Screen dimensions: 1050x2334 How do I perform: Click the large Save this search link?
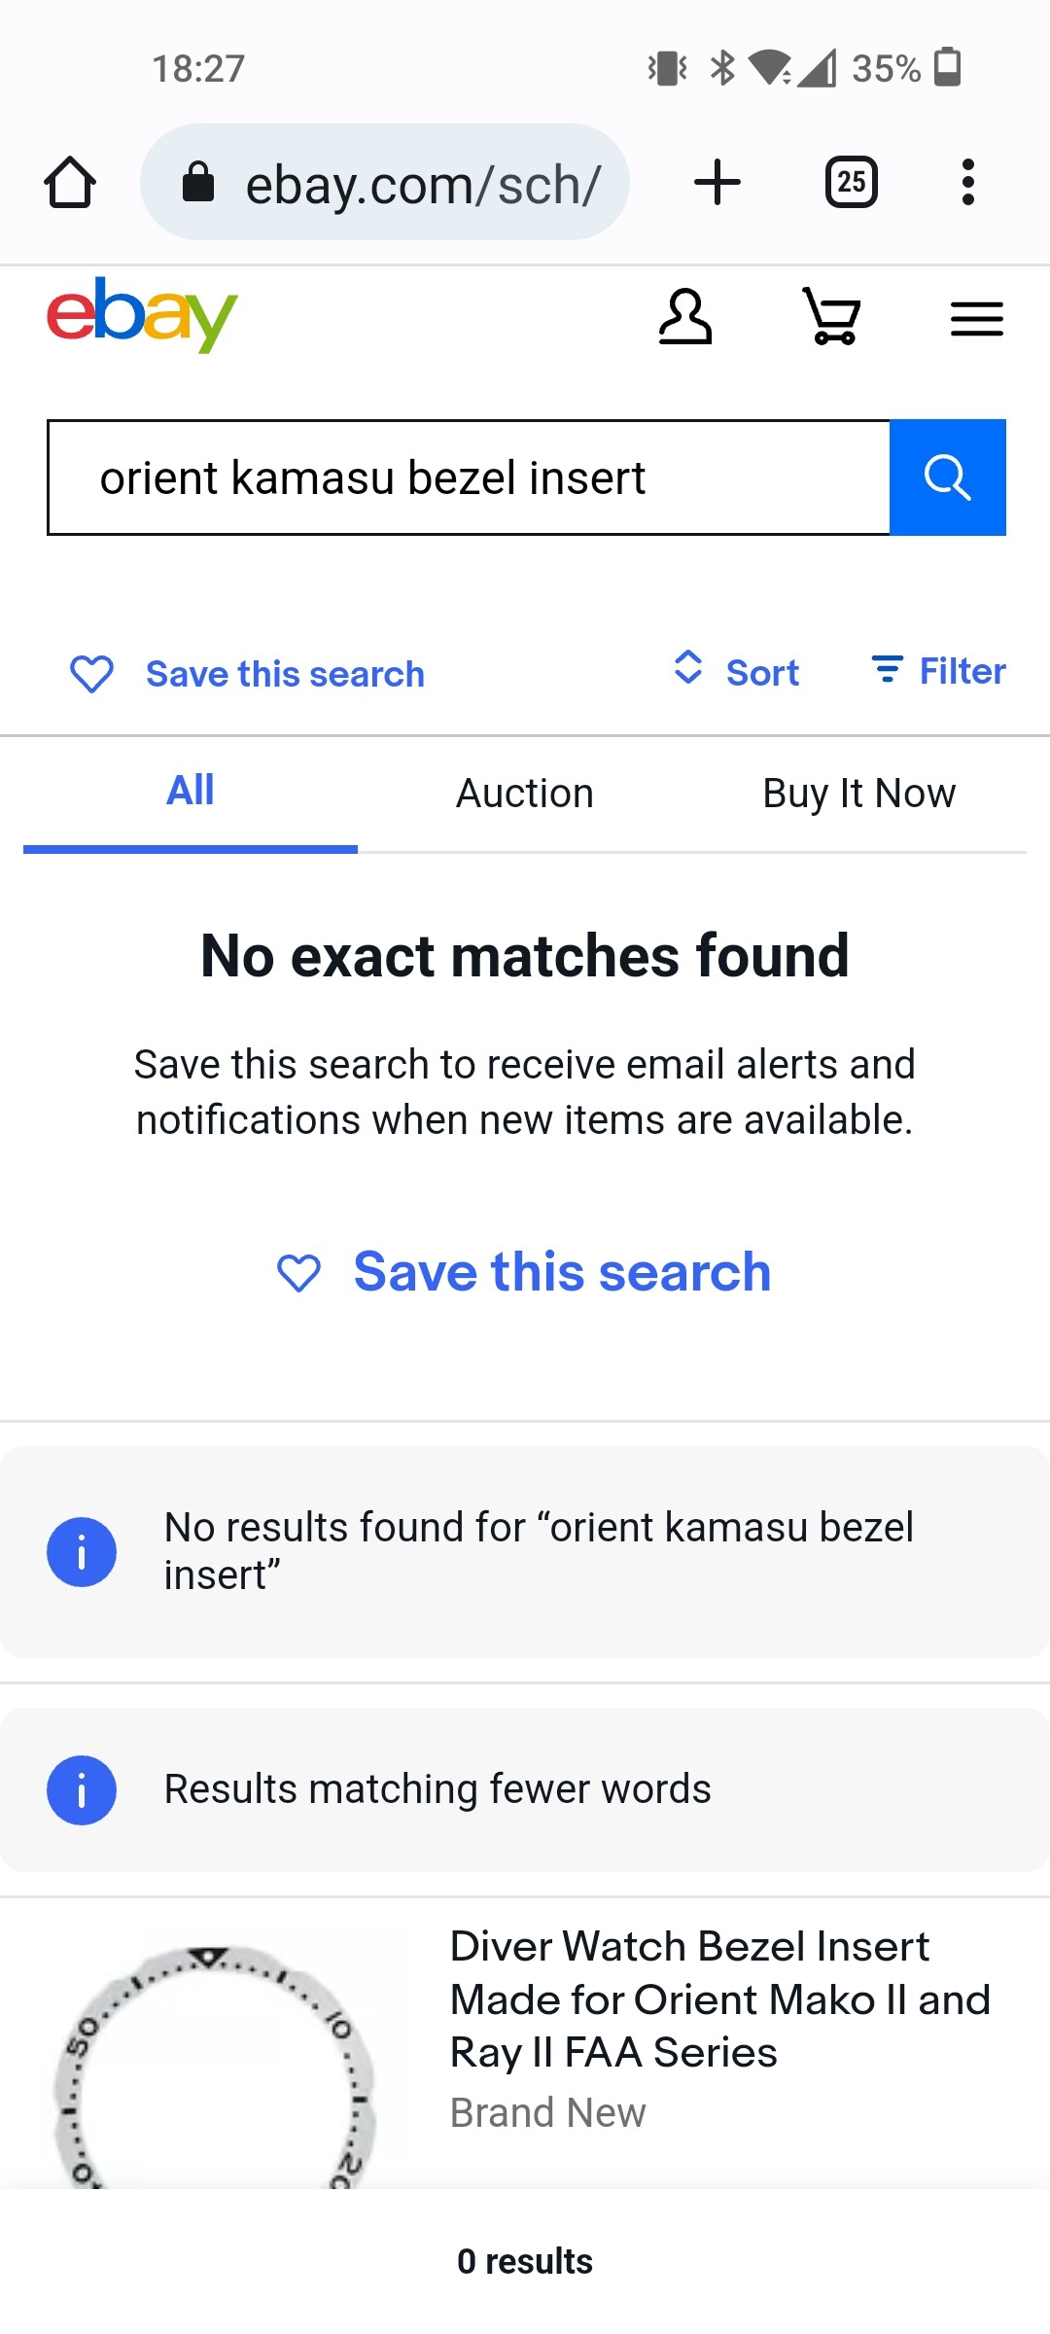tap(562, 1272)
